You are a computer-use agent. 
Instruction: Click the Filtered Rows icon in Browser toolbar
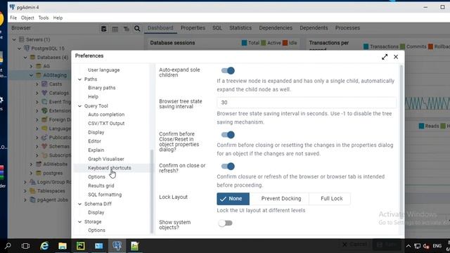point(127,29)
